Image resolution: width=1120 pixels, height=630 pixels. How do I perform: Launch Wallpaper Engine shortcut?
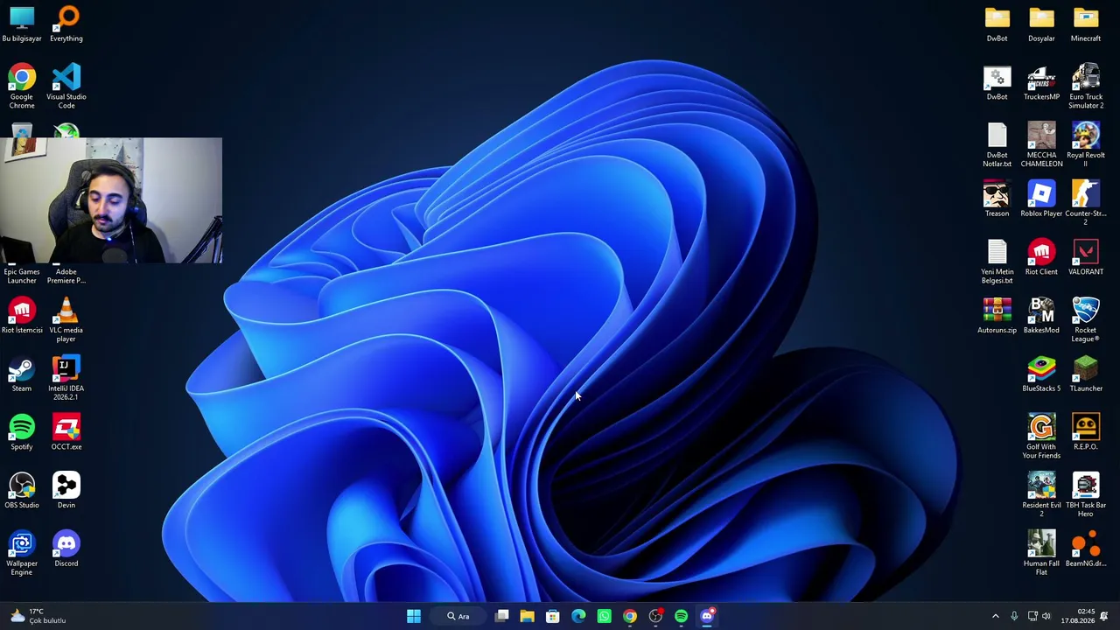(x=22, y=553)
